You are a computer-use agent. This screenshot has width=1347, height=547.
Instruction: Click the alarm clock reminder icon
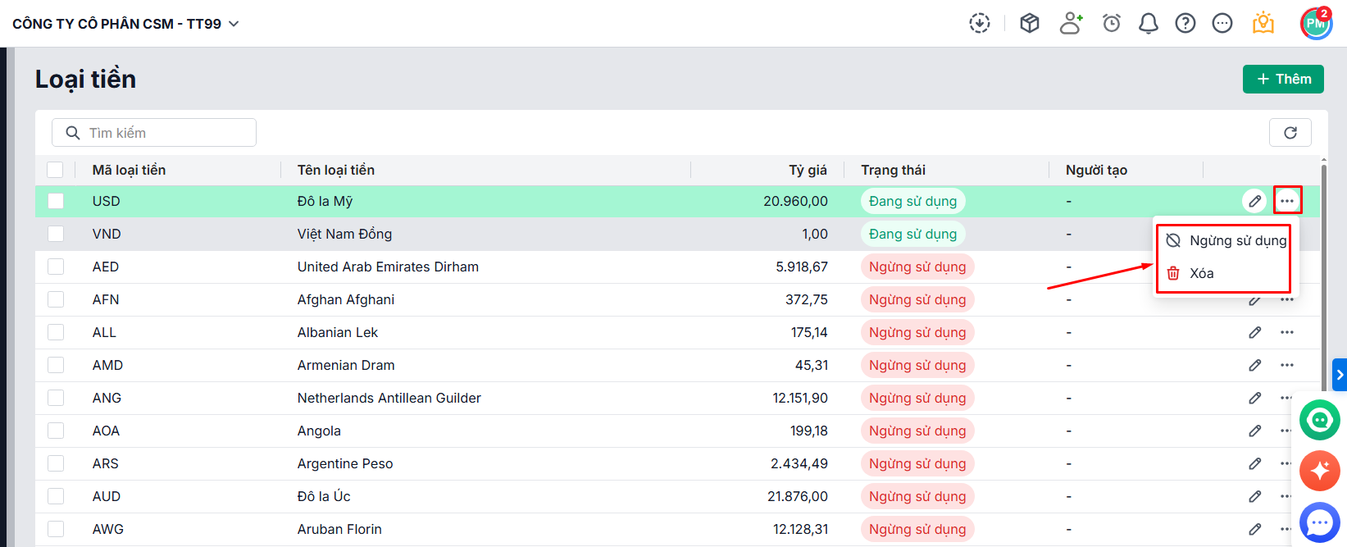coord(1112,24)
